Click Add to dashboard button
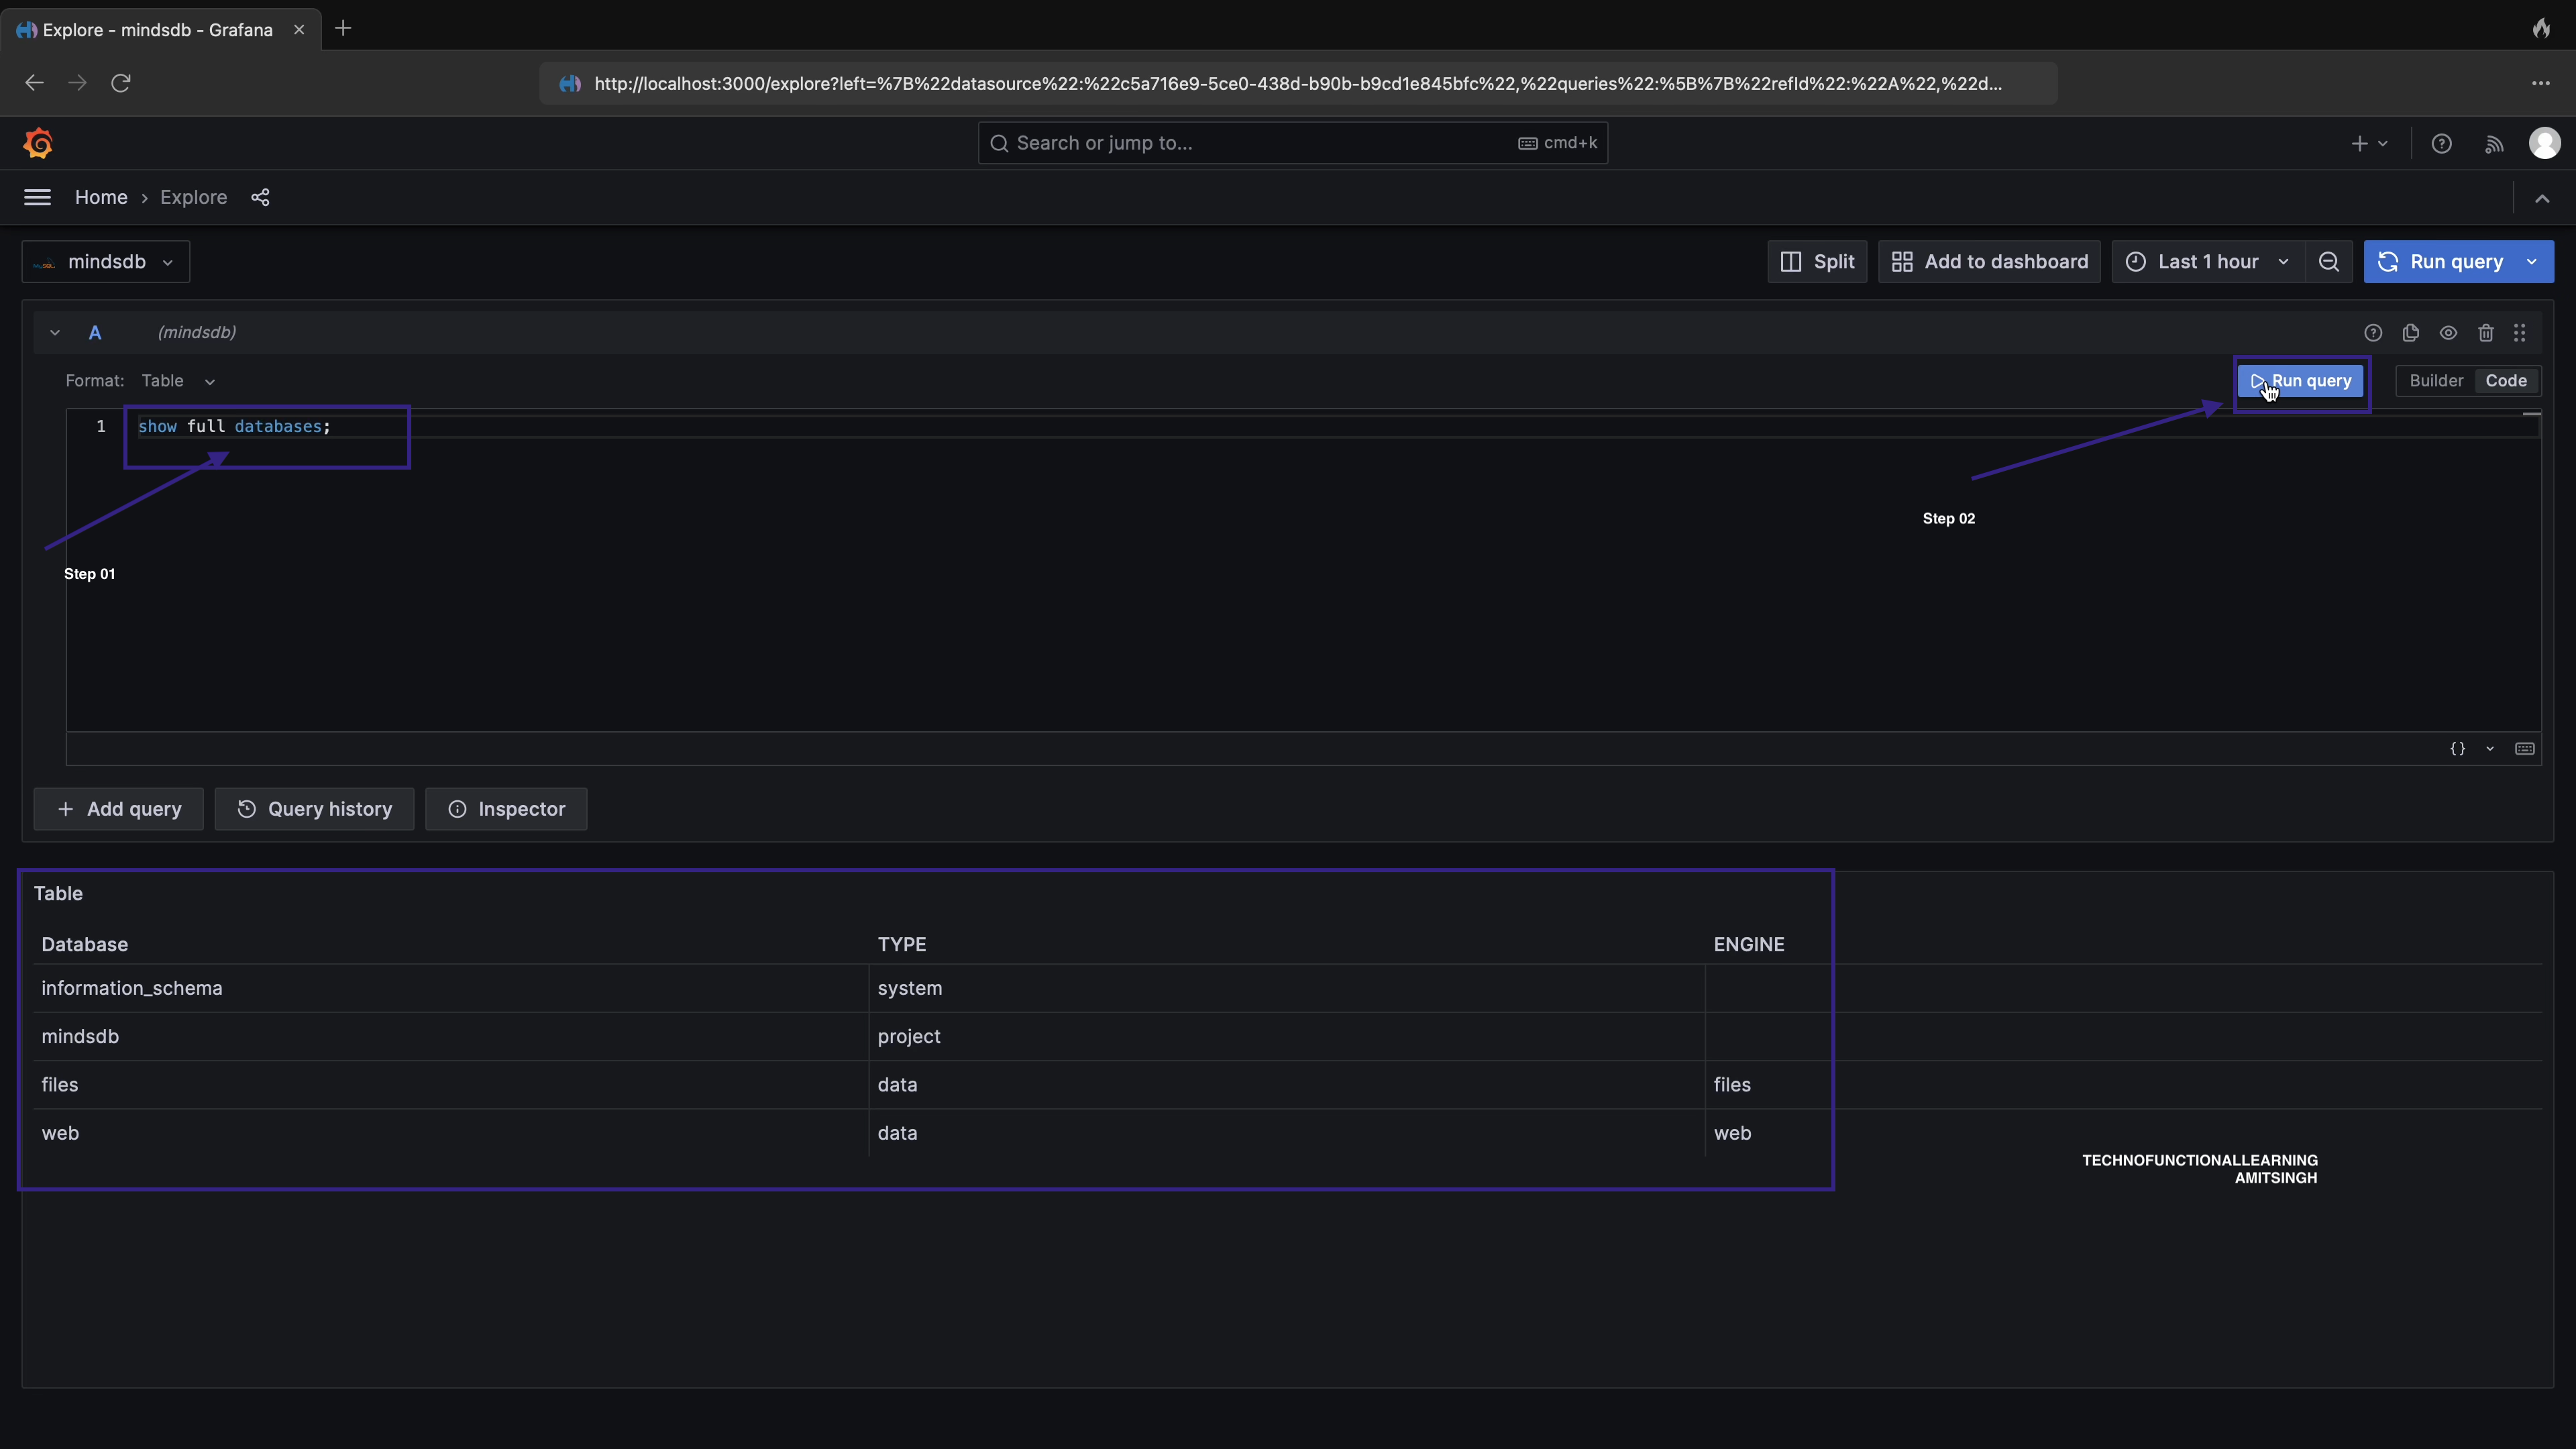Screen dimensions: 2576x1449 coord(1989,262)
